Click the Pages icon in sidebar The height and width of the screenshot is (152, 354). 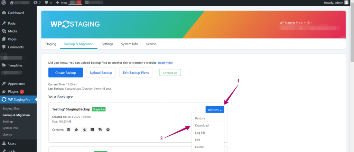tap(4, 39)
